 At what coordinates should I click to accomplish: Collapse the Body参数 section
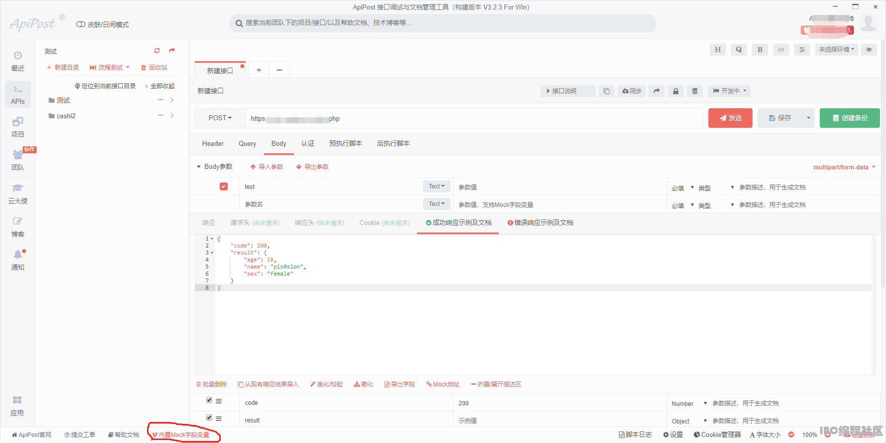(x=199, y=166)
